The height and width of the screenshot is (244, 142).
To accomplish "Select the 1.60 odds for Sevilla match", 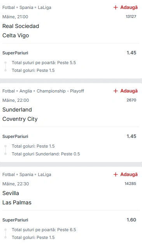I will [x=131, y=220].
